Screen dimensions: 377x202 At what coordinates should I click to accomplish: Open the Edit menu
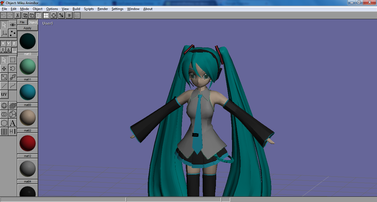(x=13, y=9)
